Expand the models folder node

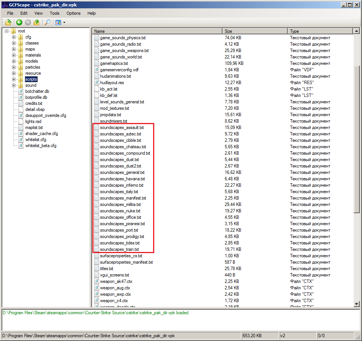click(14, 61)
